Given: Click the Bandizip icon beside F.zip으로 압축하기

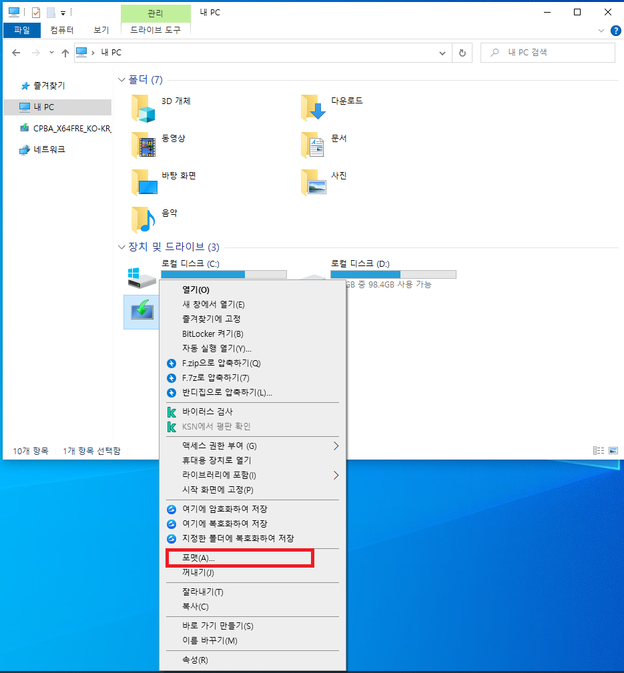Looking at the screenshot, I should tap(172, 363).
